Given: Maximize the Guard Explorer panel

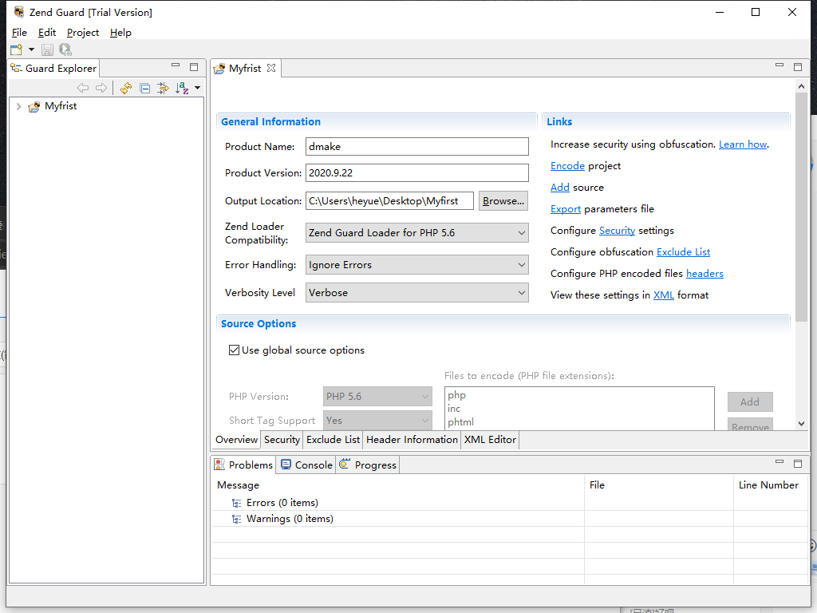Looking at the screenshot, I should click(x=194, y=67).
